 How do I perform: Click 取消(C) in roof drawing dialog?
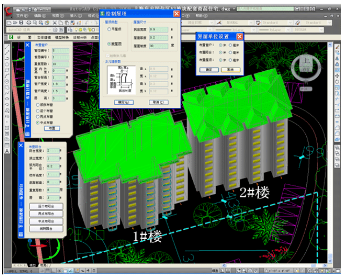point(159,102)
